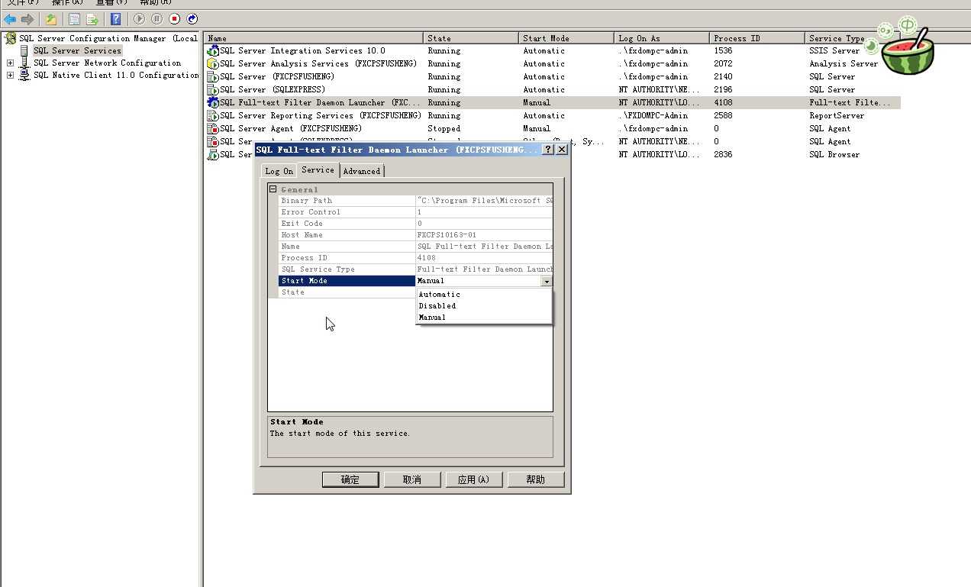Apply changes with 应用(A) button
The width and height of the screenshot is (971, 587).
474,479
